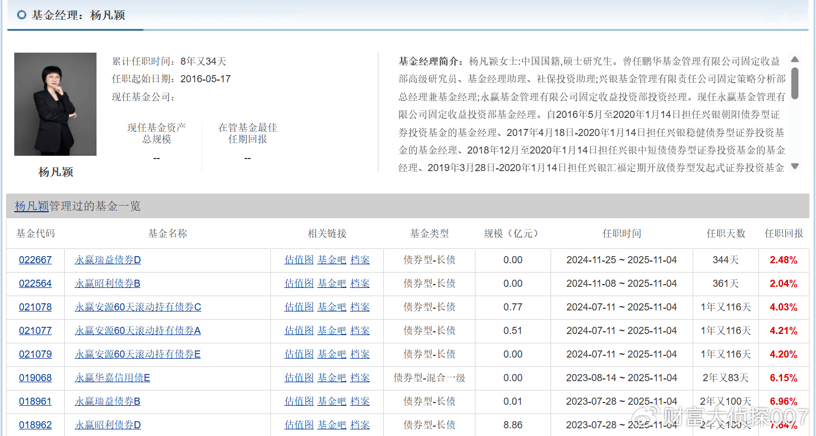Open 基金吧 for 永赢昭利债券B

pyautogui.click(x=332, y=284)
